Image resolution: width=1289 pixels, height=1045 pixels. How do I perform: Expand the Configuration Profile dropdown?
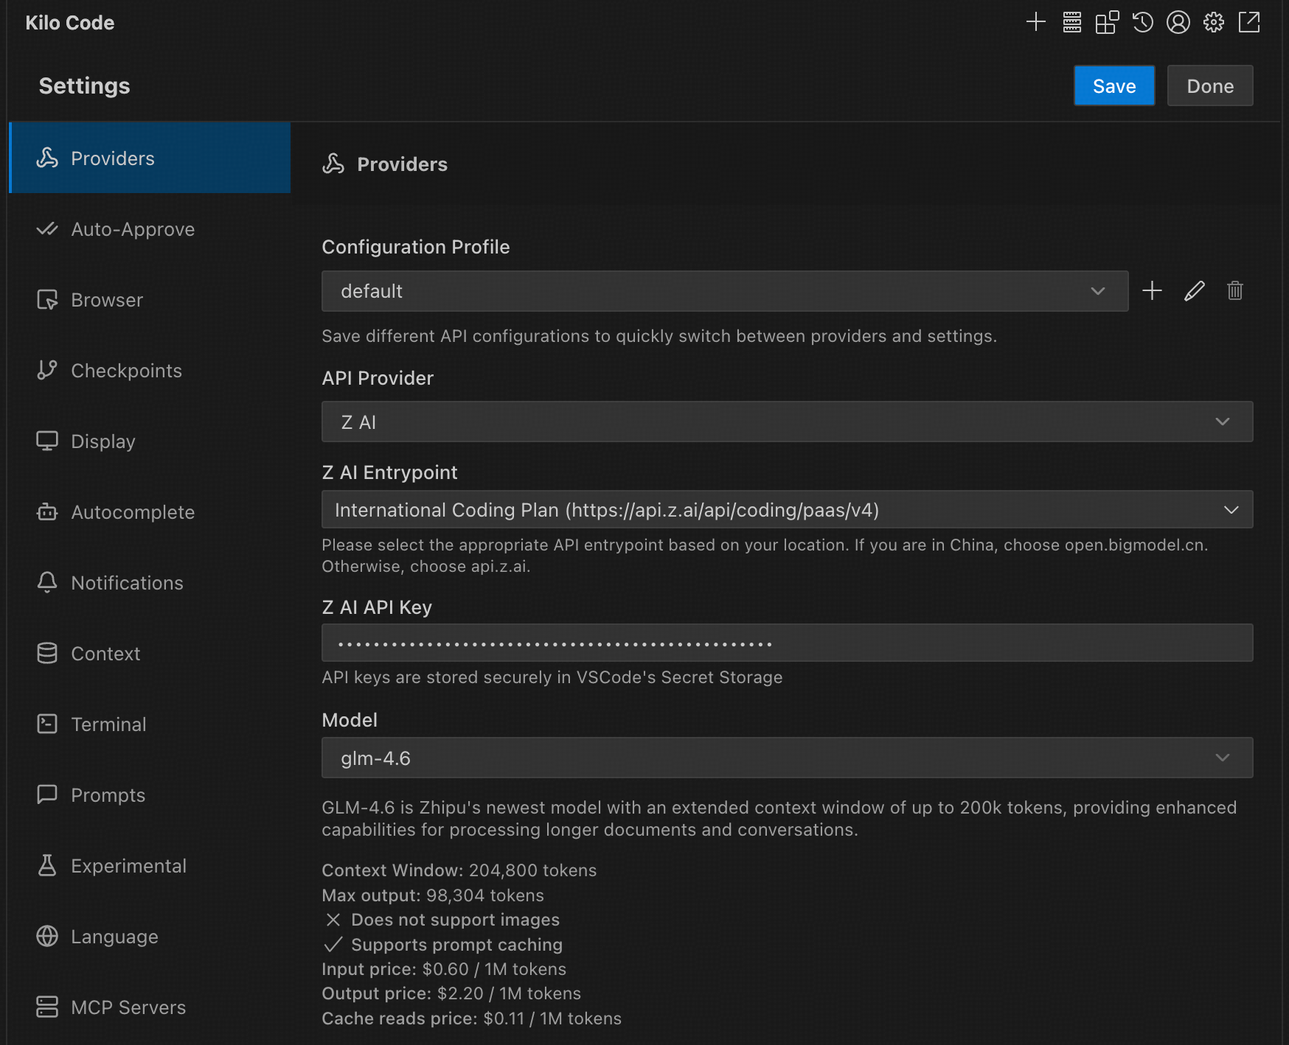click(724, 291)
